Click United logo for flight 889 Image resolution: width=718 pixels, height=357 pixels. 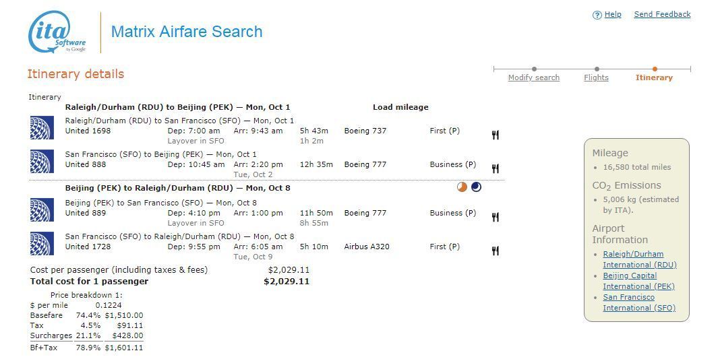click(42, 210)
